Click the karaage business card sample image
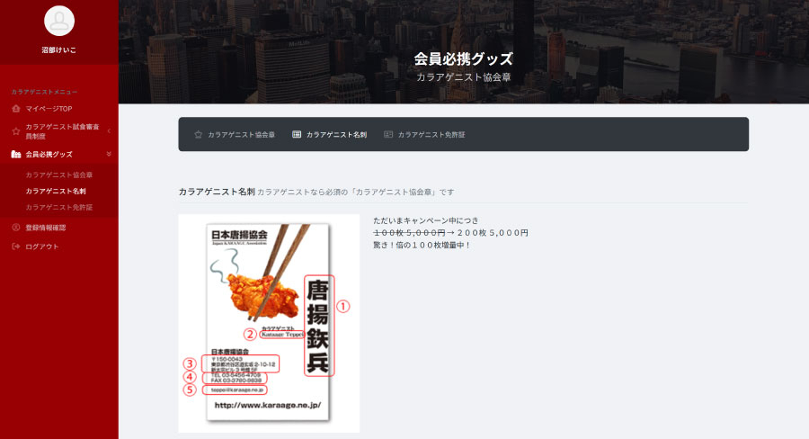Image resolution: width=809 pixels, height=439 pixels. click(x=269, y=322)
